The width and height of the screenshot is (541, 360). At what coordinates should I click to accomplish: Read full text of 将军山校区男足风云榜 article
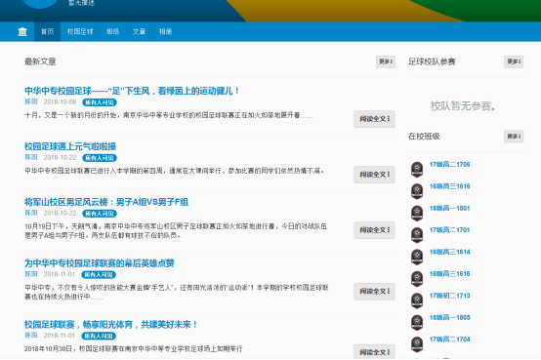coord(374,230)
